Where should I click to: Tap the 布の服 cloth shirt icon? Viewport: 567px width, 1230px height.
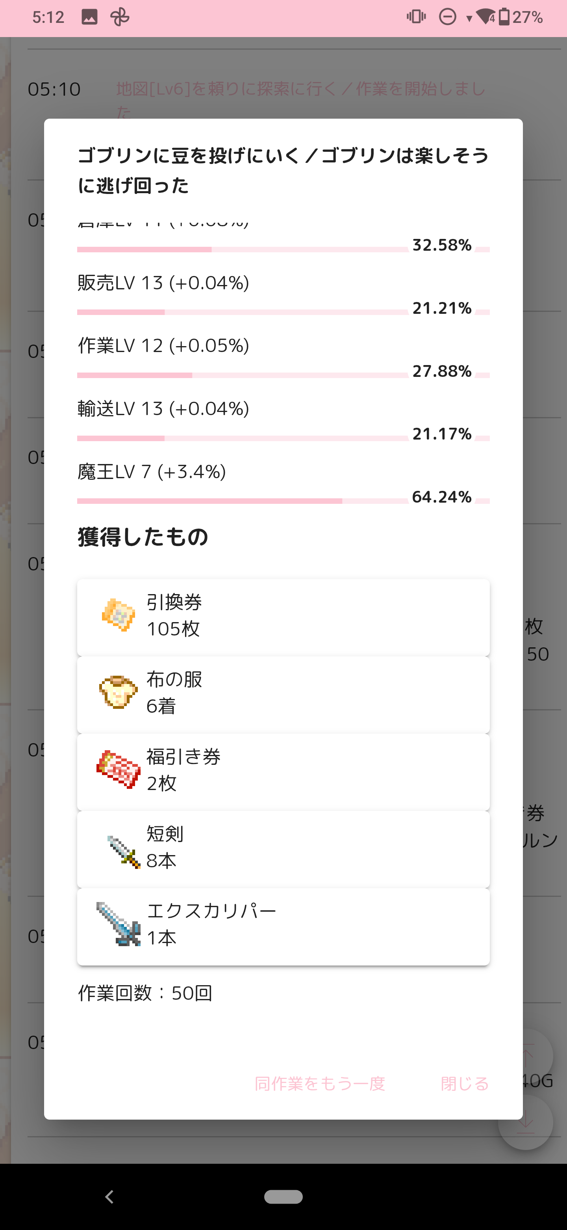point(118,692)
